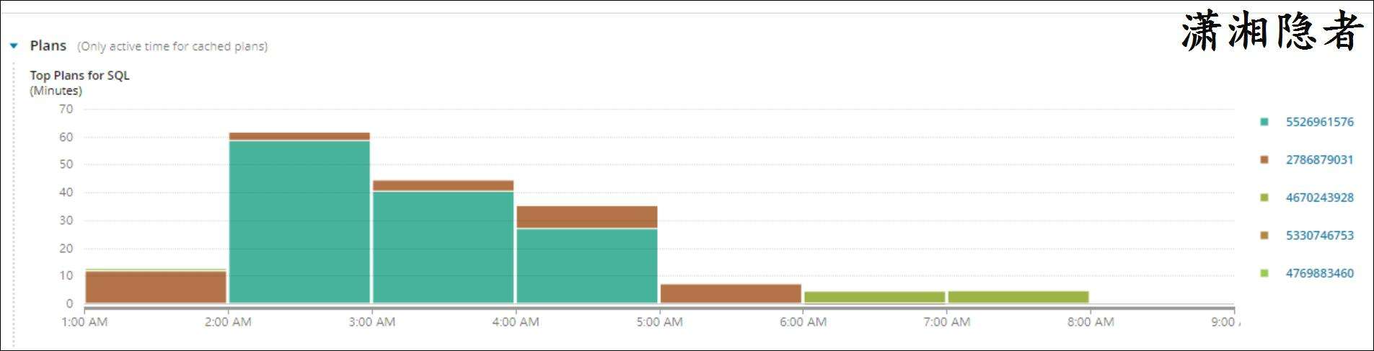Select plan 4670243928 in the legend
The height and width of the screenshot is (351, 1374).
[x=1319, y=197]
